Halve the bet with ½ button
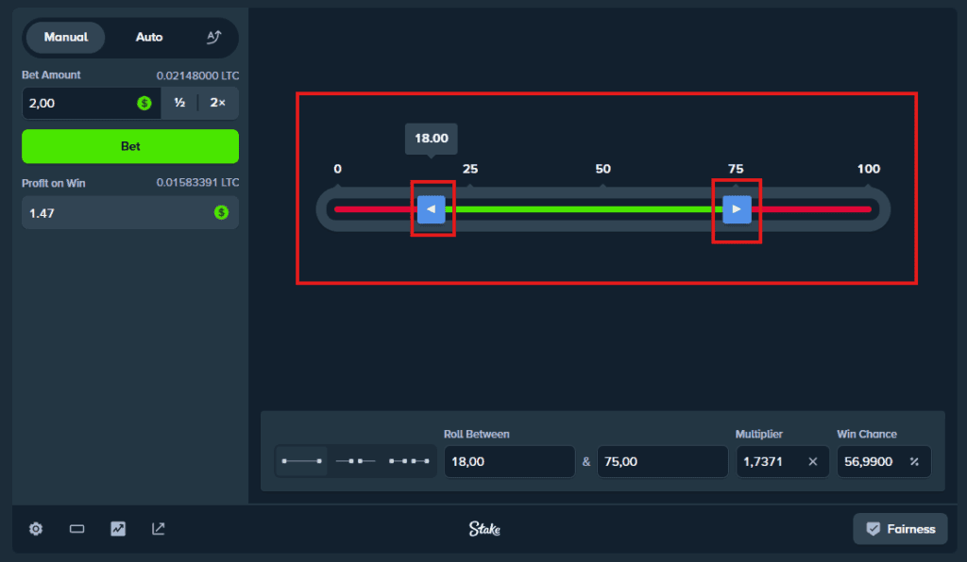The image size is (967, 562). click(179, 104)
